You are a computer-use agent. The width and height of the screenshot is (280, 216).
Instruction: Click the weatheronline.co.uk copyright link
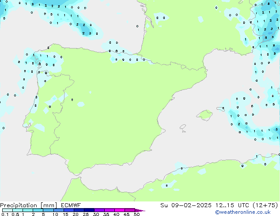243,212
